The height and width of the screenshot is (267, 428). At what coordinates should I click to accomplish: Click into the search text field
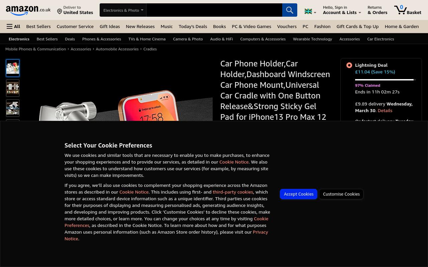click(214, 10)
